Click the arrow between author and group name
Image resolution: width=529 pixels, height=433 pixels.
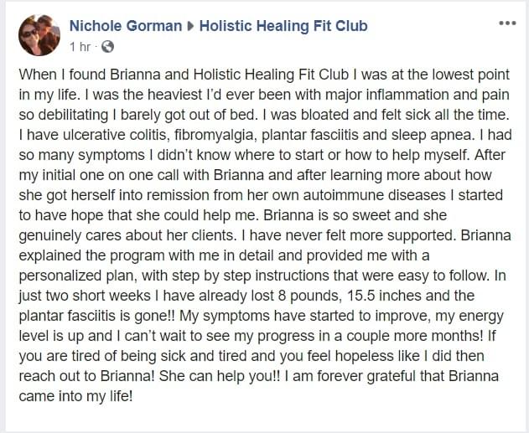pyautogui.click(x=190, y=26)
